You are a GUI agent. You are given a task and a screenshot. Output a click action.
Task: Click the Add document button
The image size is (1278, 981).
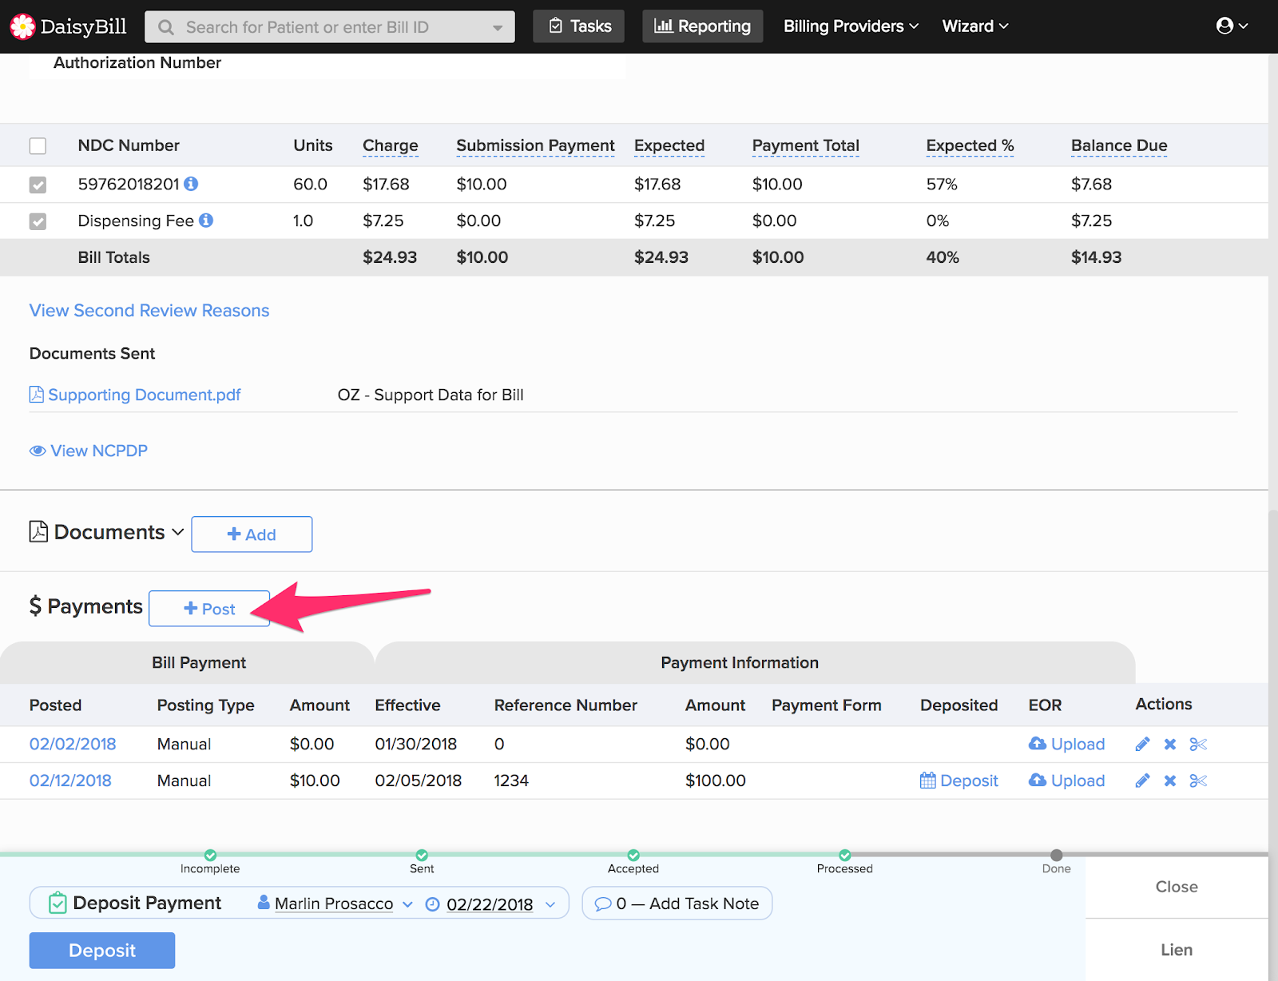coord(252,534)
